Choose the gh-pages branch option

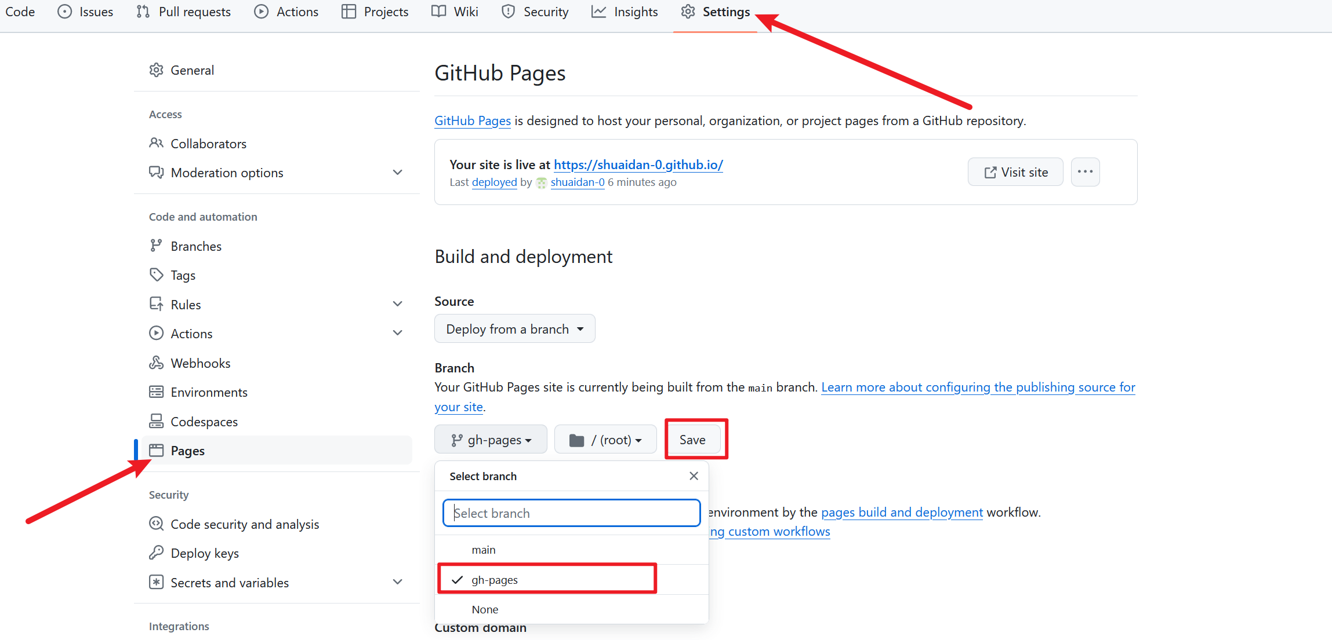coord(571,580)
